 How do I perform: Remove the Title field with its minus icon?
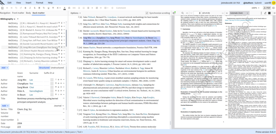(63, 99)
